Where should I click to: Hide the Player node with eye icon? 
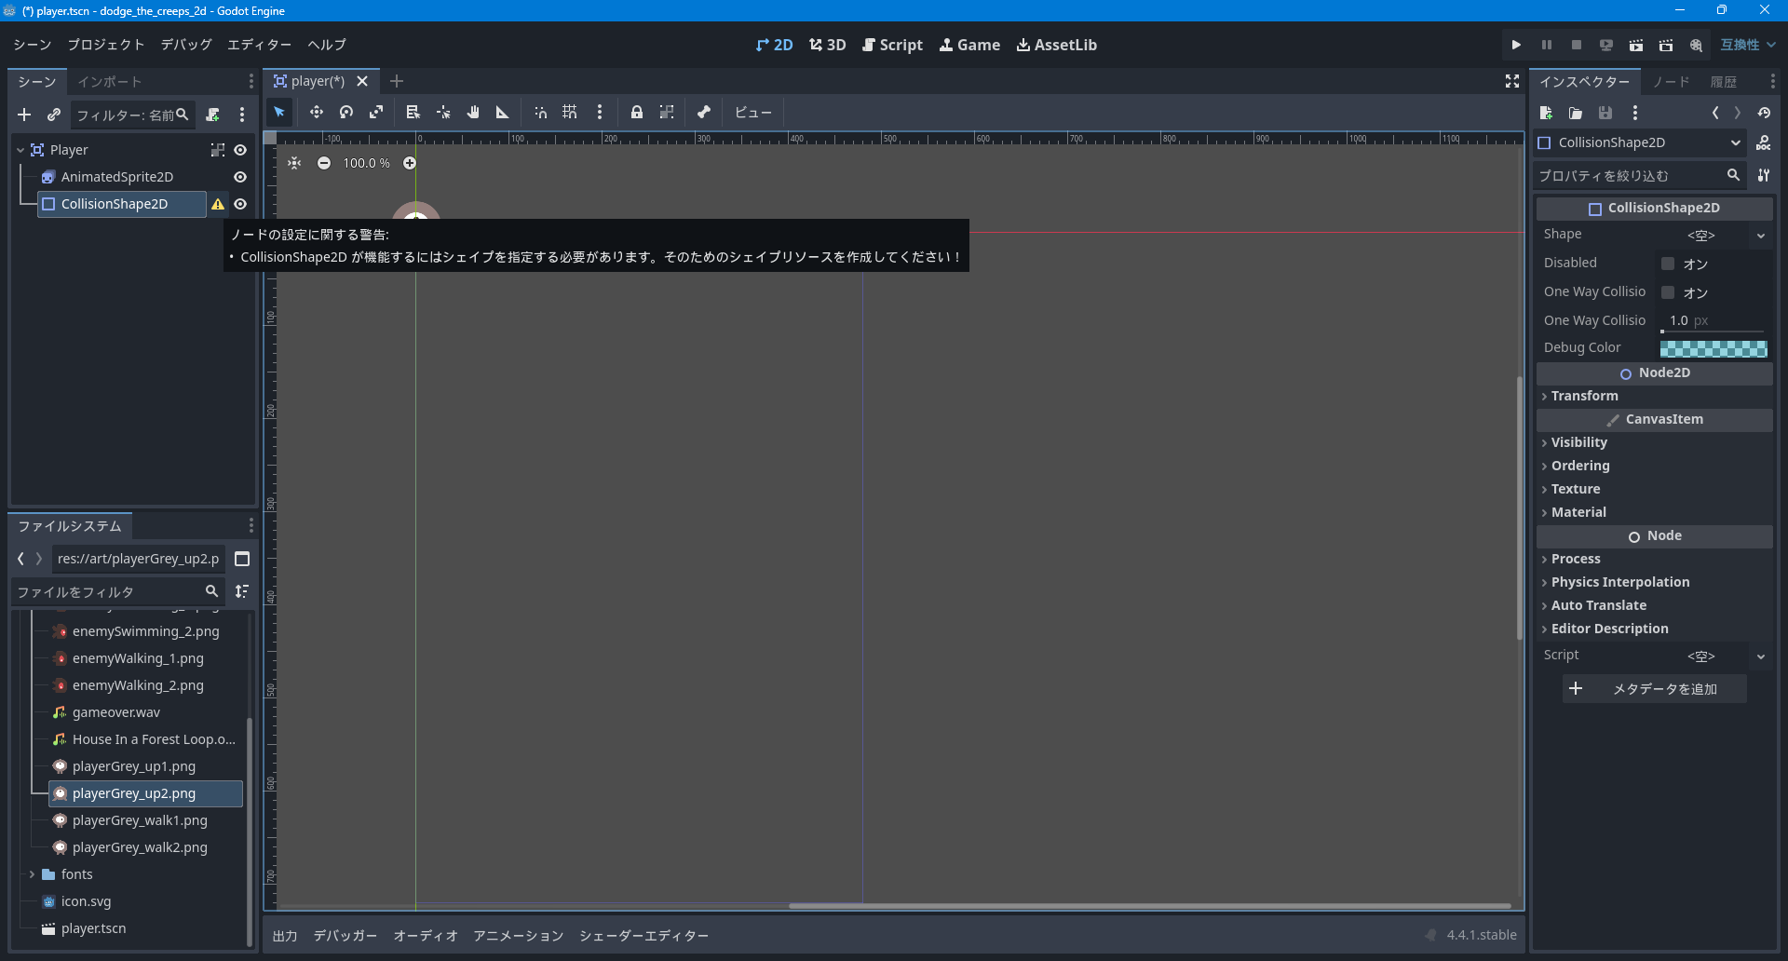(240, 150)
